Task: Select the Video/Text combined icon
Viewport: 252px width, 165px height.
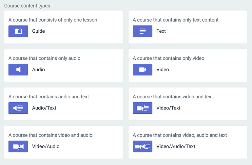Action: coord(143,108)
